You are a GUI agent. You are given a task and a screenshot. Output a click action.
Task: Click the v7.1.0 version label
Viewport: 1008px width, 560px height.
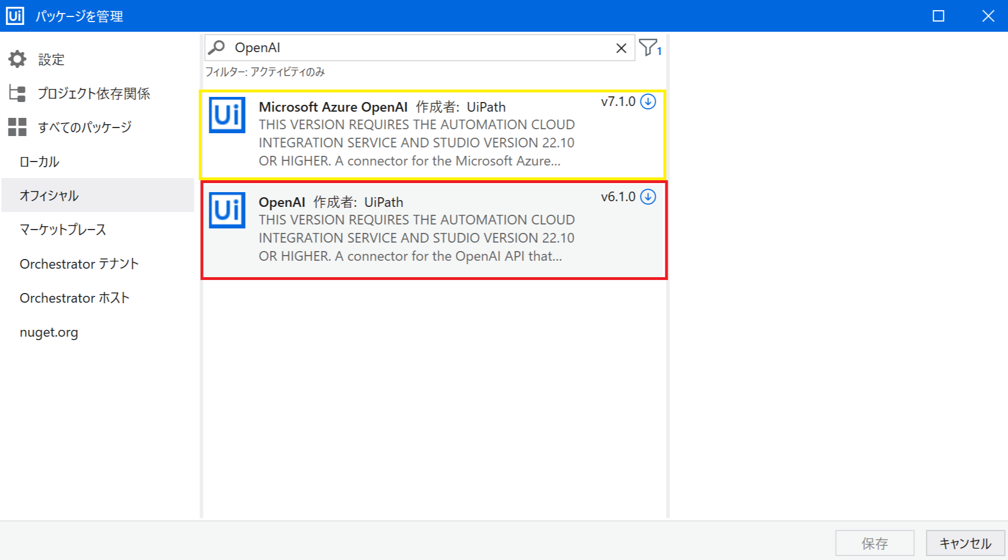(x=618, y=101)
